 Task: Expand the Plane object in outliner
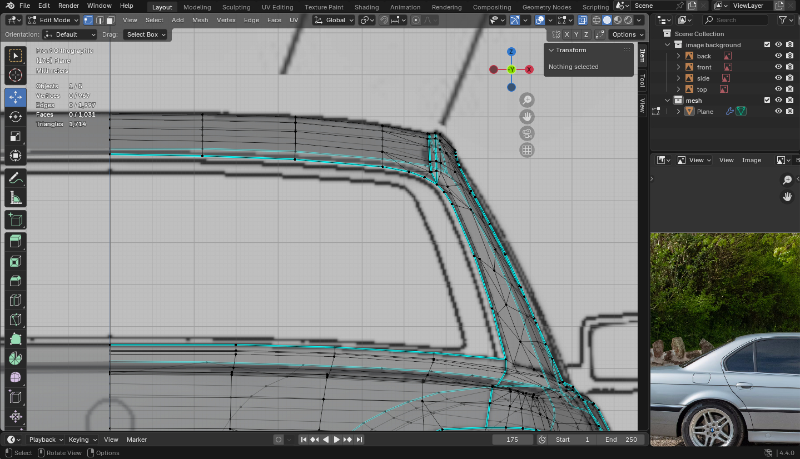tap(678, 112)
